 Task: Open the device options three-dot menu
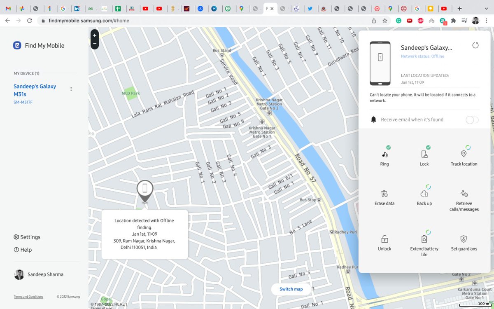click(71, 89)
